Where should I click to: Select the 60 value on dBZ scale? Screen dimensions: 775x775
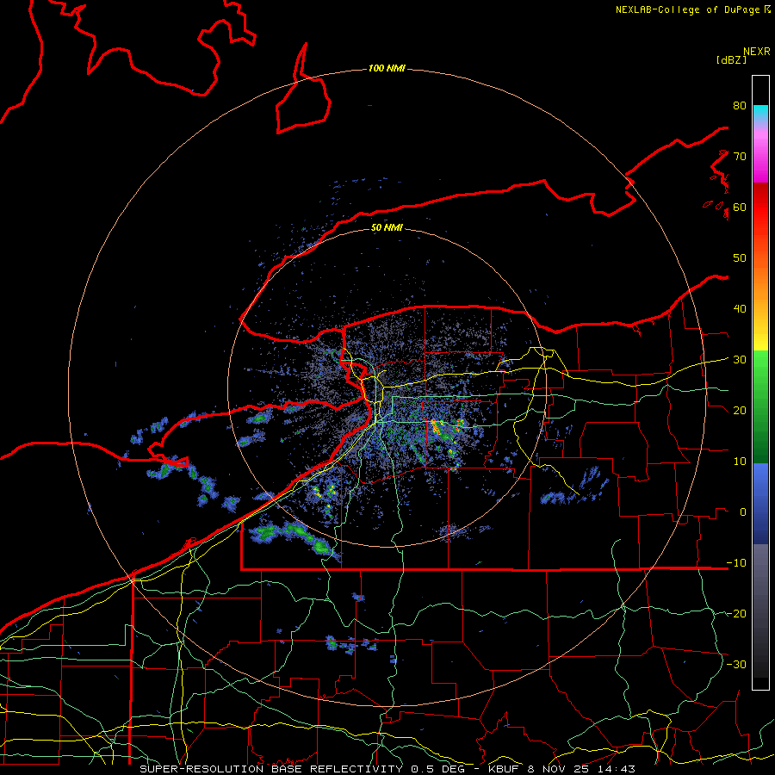(x=740, y=208)
